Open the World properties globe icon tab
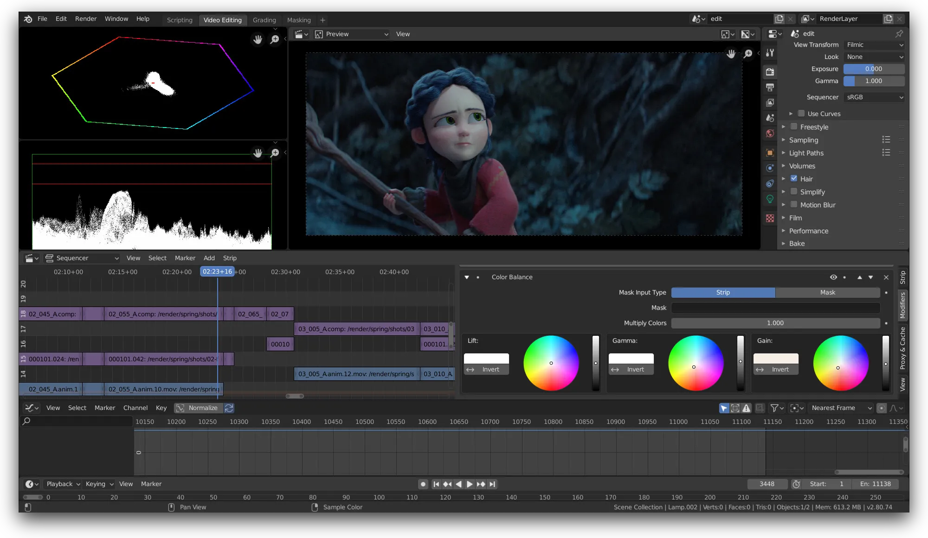The width and height of the screenshot is (928, 538). pyautogui.click(x=770, y=134)
